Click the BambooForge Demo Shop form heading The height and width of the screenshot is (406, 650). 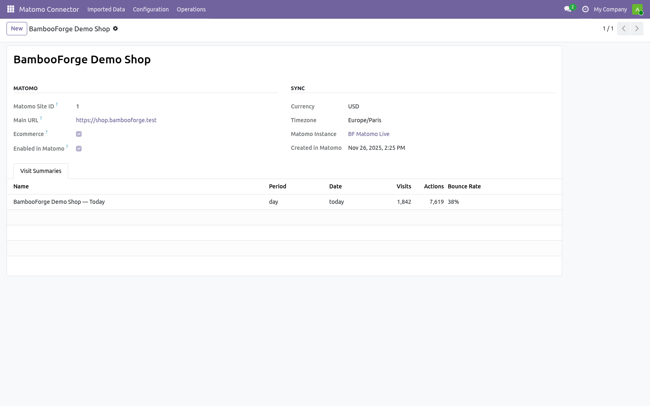tap(82, 59)
